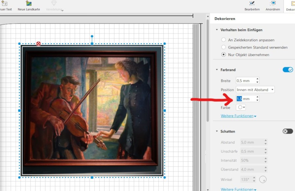Open the Position dropdown Innen mit Abstand
This screenshot has width=295, height=191.
point(255,90)
